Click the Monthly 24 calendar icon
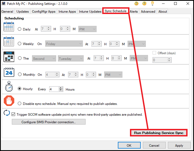The height and width of the screenshot is (151, 194). click(x=9, y=72)
